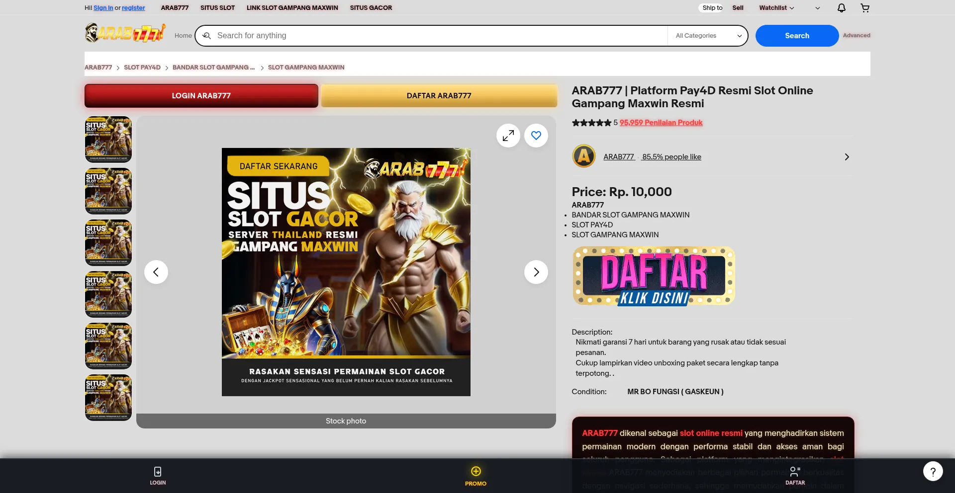Show the next product image
This screenshot has height=493, width=955.
tap(536, 272)
